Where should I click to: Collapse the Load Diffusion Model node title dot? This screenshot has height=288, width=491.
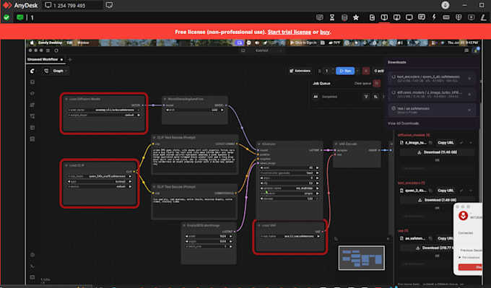click(x=66, y=99)
